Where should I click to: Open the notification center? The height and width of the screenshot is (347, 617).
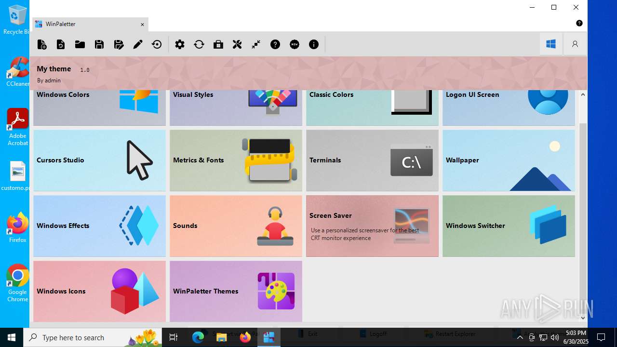coord(601,337)
